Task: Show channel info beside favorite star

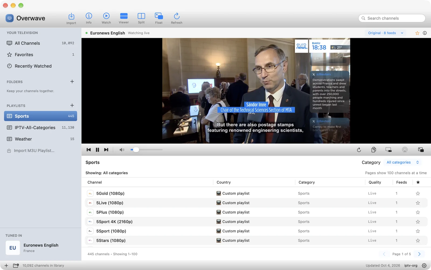Action: click(425, 33)
